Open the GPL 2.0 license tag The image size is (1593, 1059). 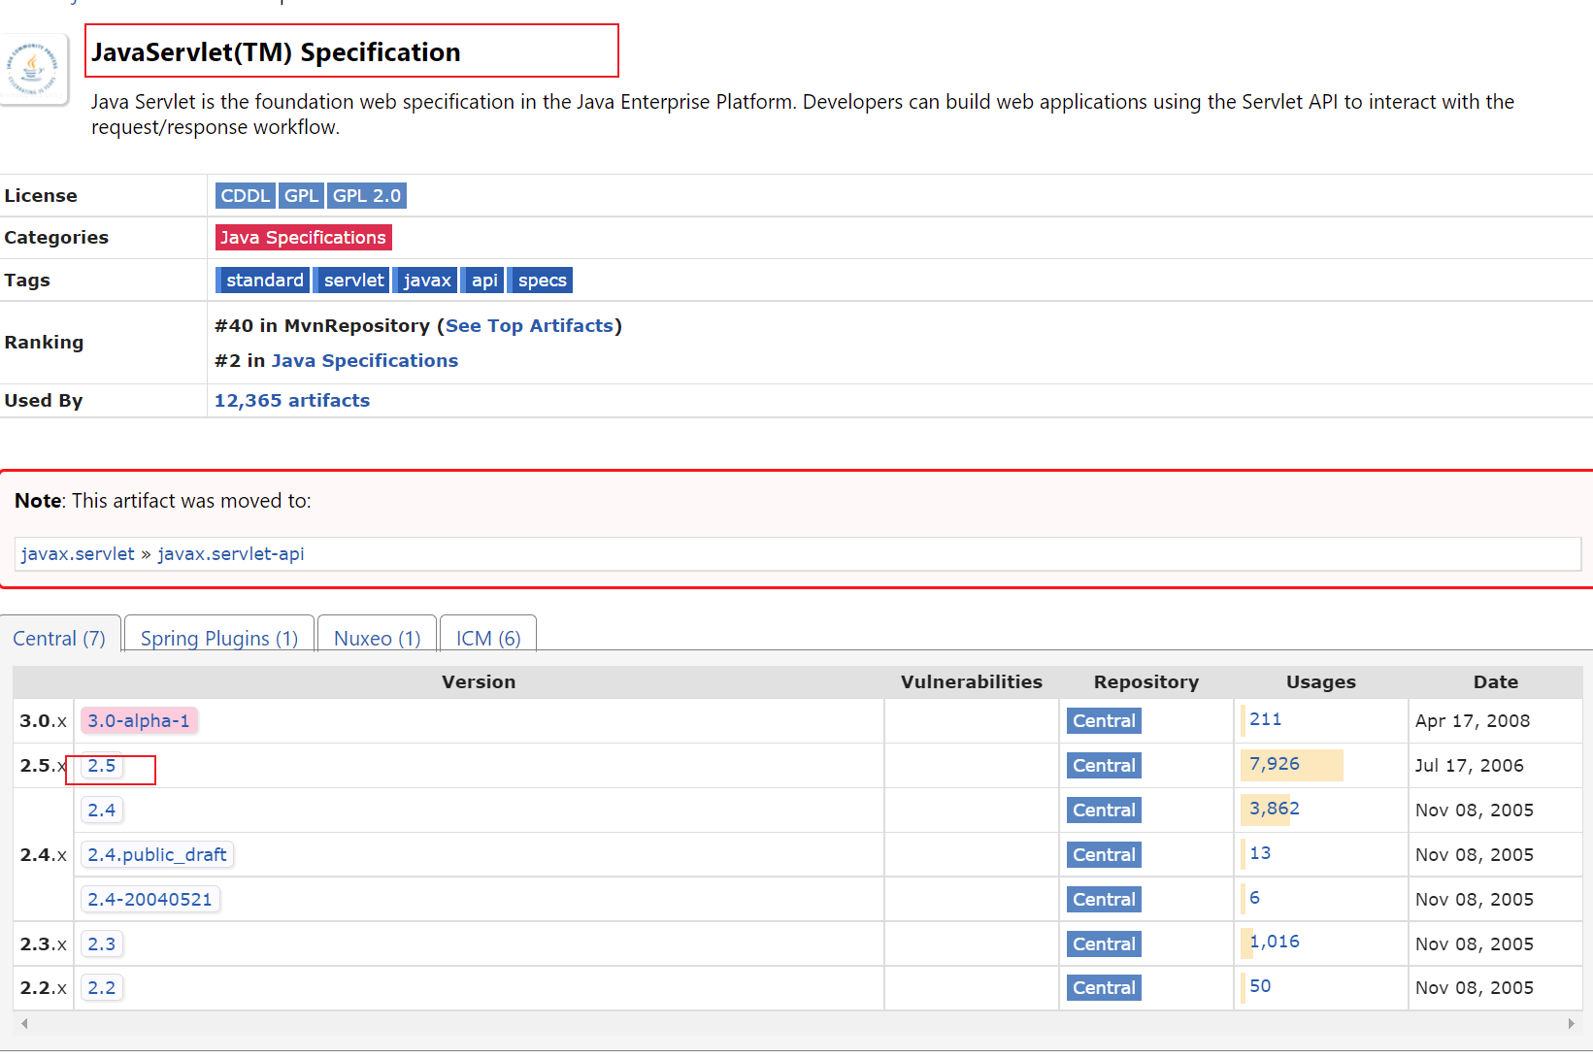pyautogui.click(x=366, y=196)
